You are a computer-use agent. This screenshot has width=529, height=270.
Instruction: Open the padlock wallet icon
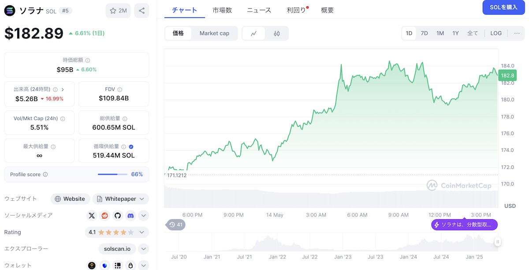pos(130,266)
